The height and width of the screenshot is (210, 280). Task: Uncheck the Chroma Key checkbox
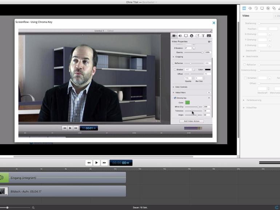tap(175, 98)
